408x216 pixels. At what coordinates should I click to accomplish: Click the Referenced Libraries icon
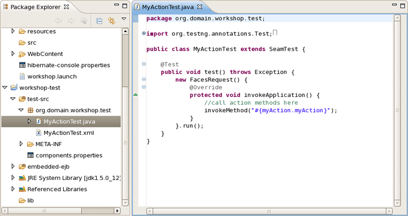(x=22, y=189)
